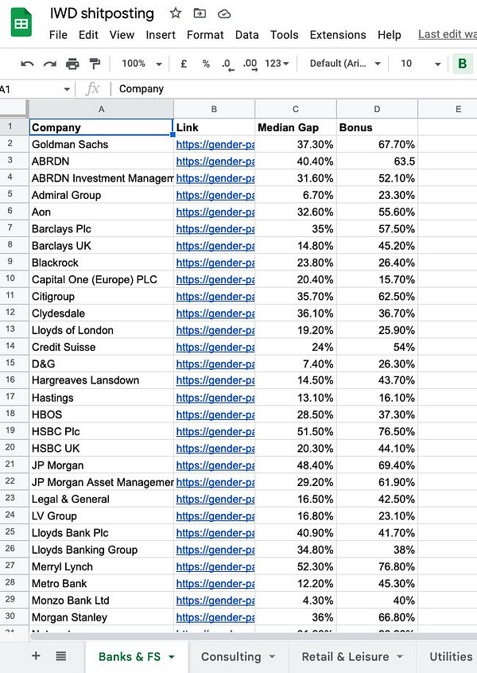Open the File menu
Viewport: 477px width, 673px height.
coord(58,35)
